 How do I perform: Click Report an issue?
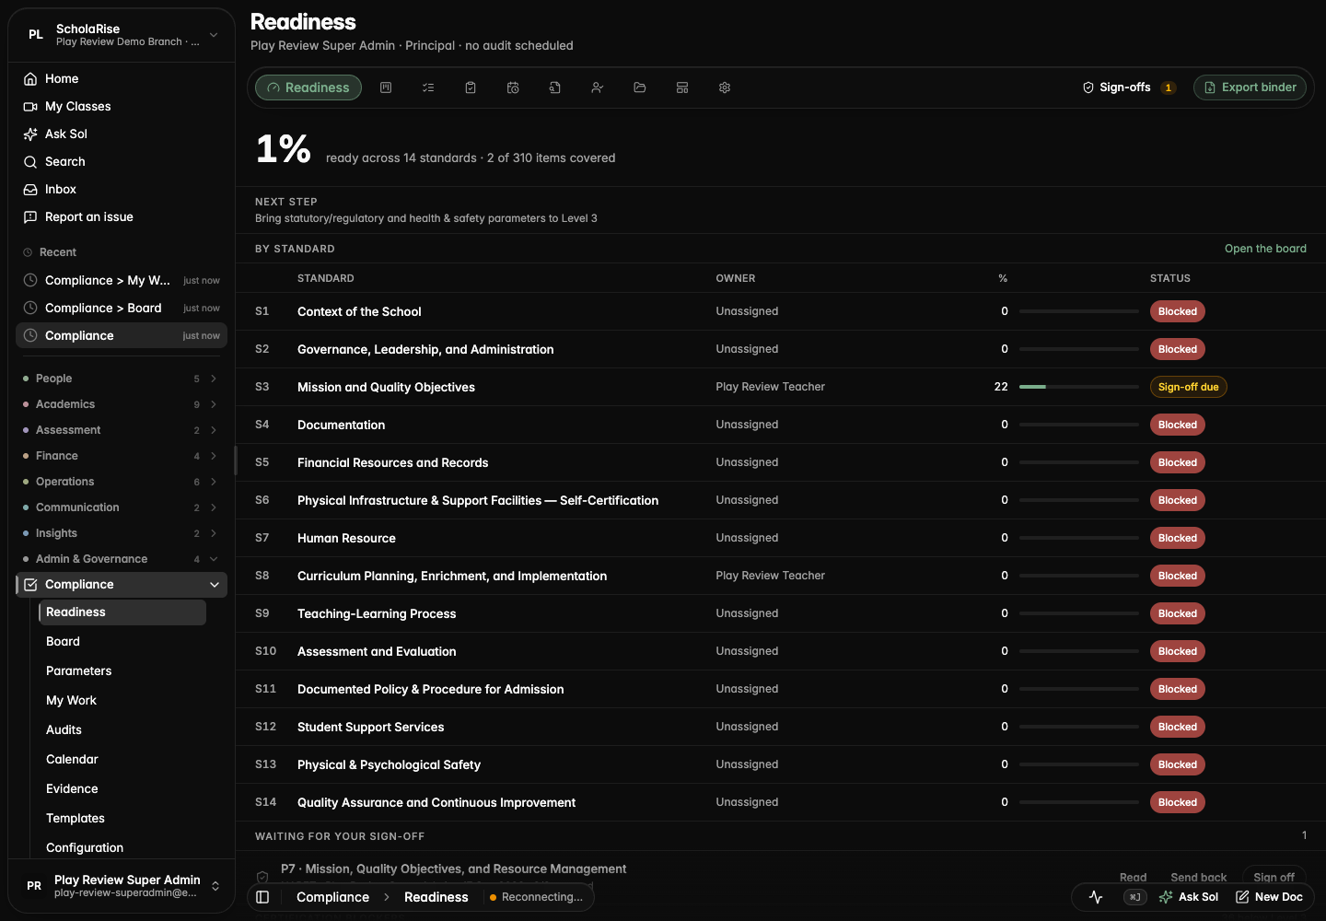[x=122, y=216]
